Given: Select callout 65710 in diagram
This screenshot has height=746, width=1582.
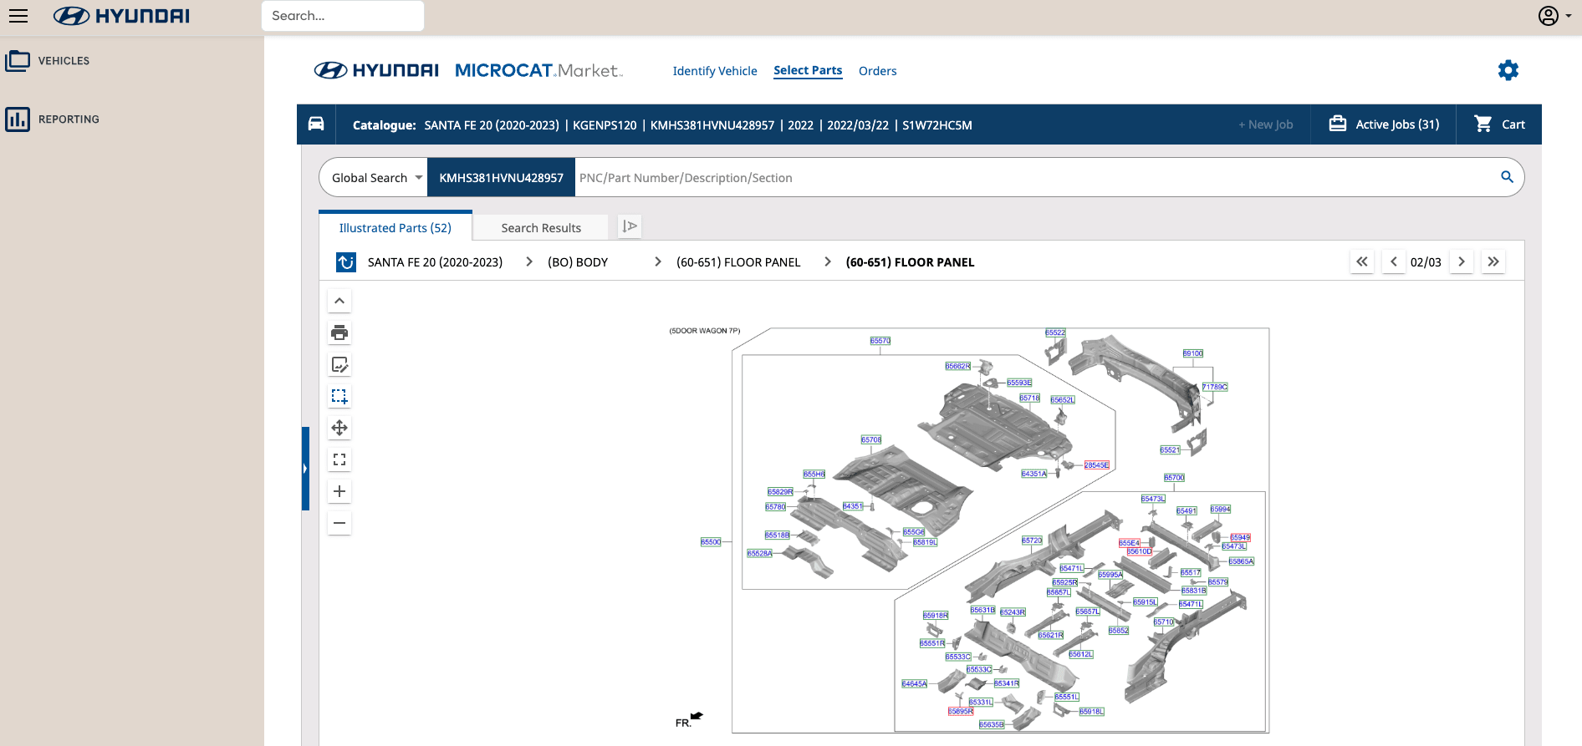Looking at the screenshot, I should coord(1164,622).
